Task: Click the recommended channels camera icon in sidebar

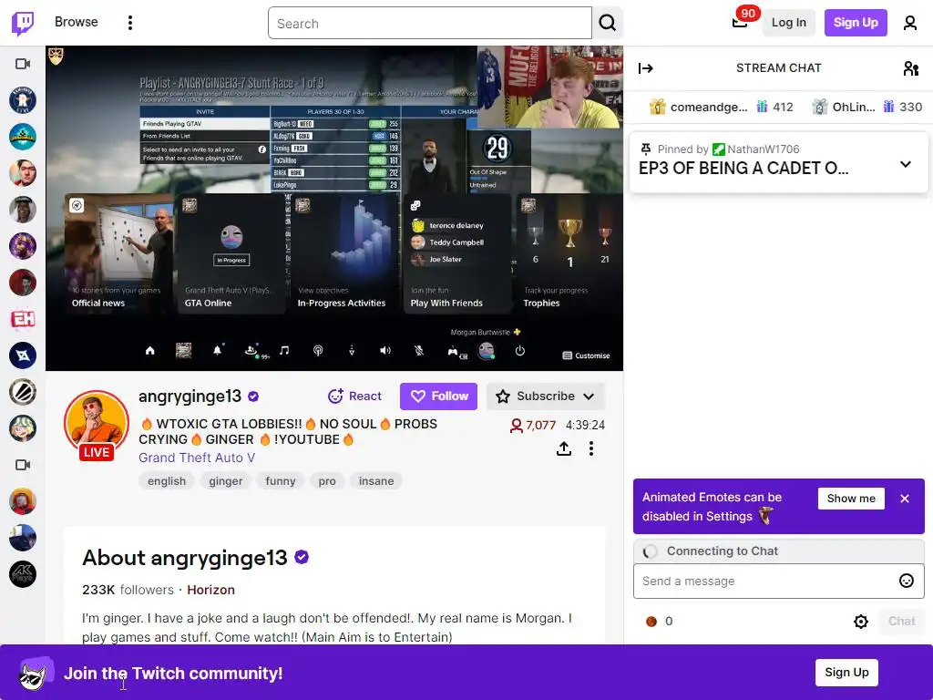Action: (23, 465)
